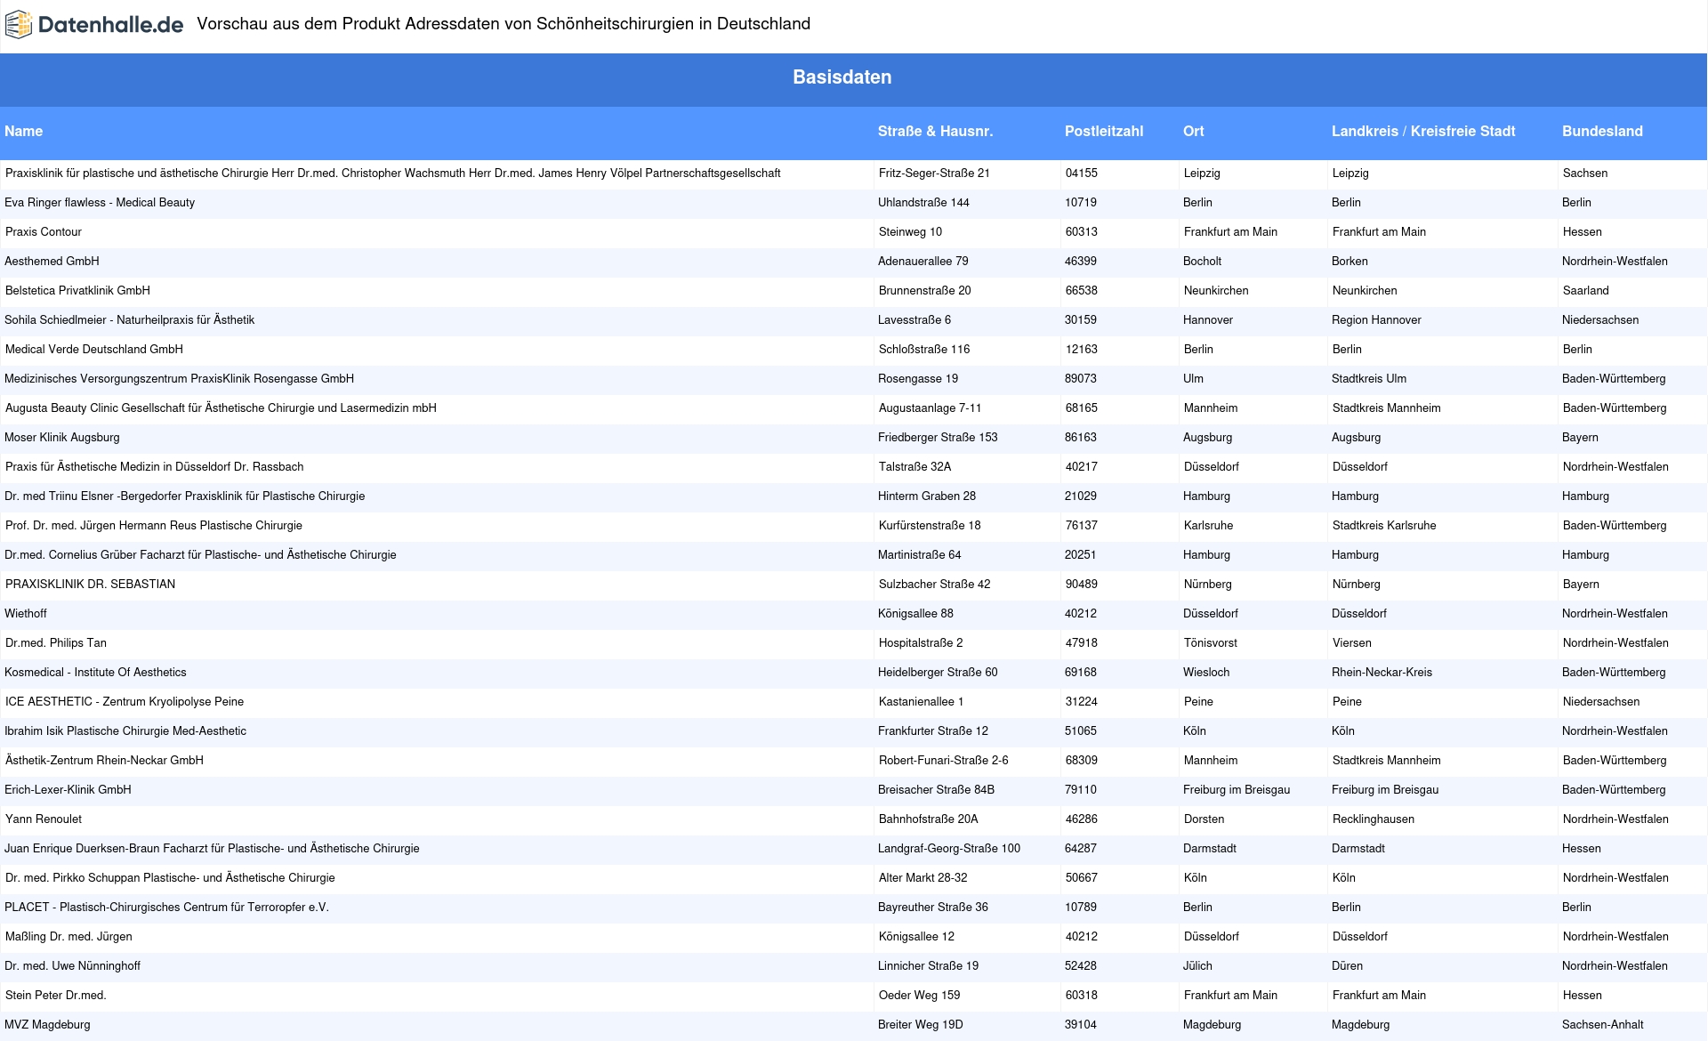Viewport: 1708px width, 1041px height.
Task: Click the Augustaanlage 7-11 address
Action: click(931, 408)
